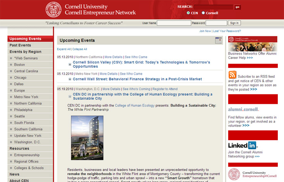This screenshot has height=182, width=284.
Task: Select Europe region
Action: pyautogui.click(x=30, y=91)
